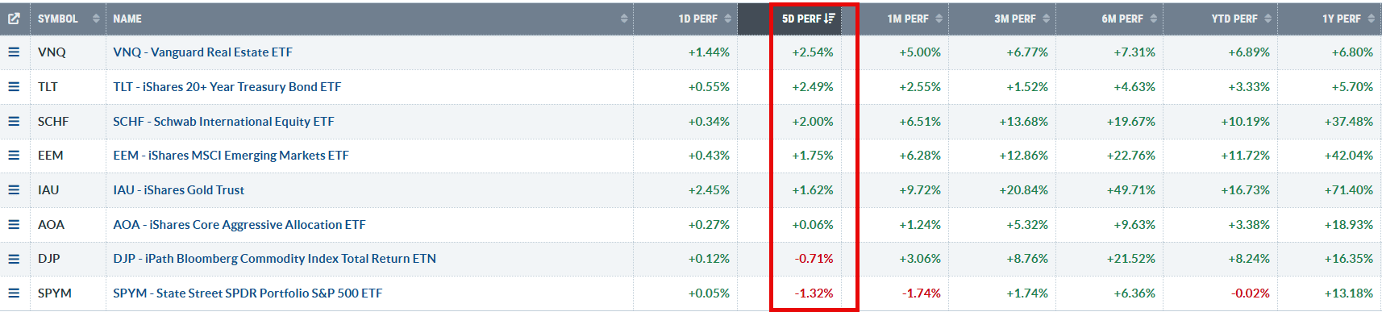Open the DJP row hamburger menu icon

14,258
